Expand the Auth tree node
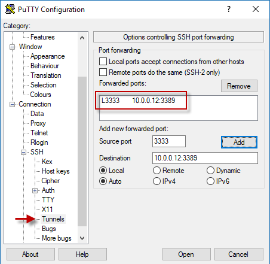Viewport: 270px width, 264px height. click(x=35, y=190)
